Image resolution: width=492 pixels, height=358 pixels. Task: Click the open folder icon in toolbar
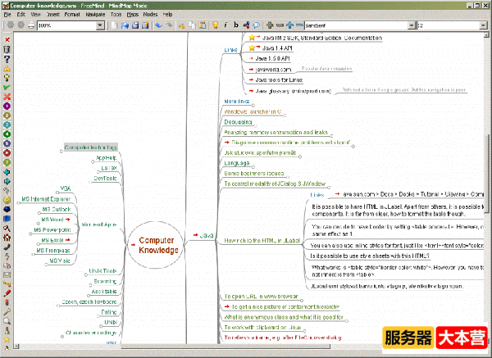(x=125, y=25)
